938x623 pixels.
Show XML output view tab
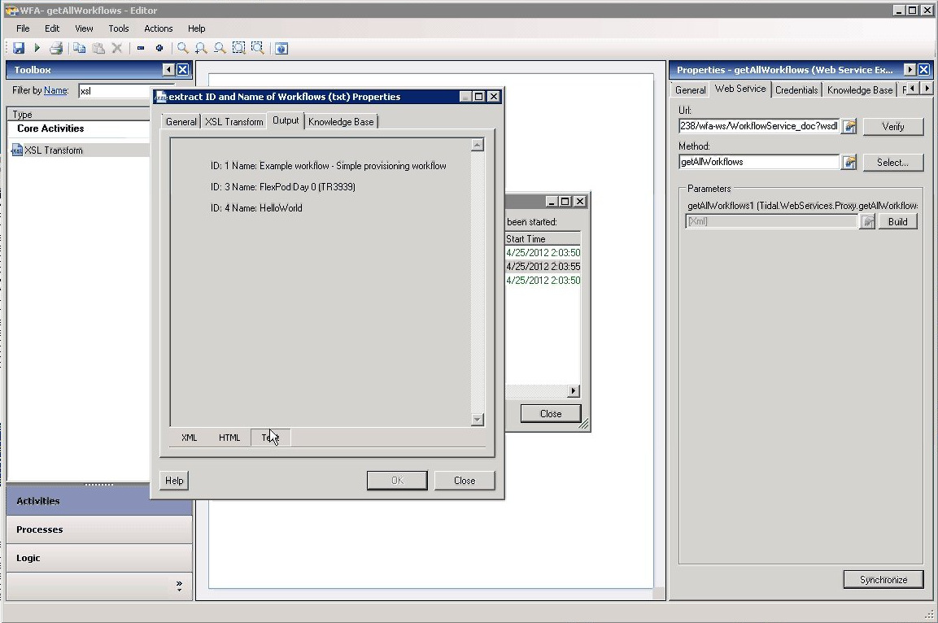click(189, 438)
